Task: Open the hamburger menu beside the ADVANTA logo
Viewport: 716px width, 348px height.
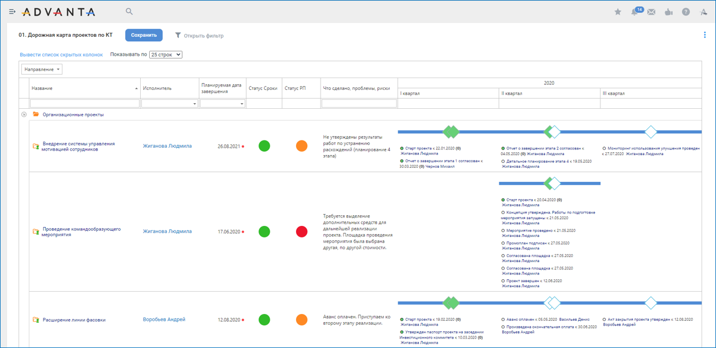Action: tap(12, 12)
